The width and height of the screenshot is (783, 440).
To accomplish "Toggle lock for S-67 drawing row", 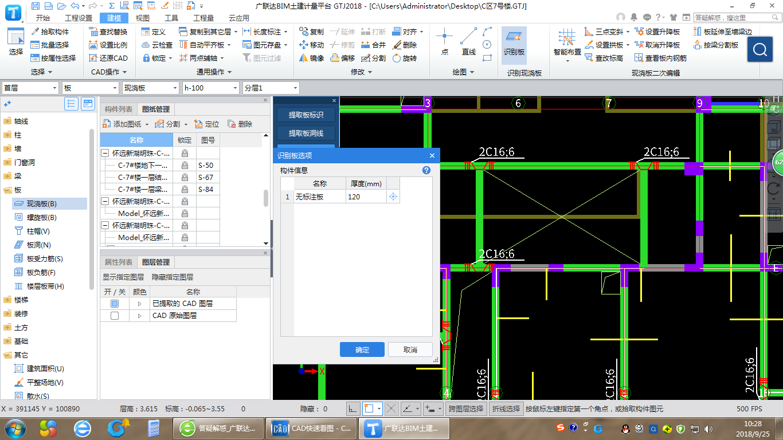I will 185,177.
